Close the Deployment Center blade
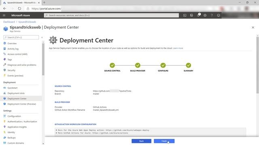The width and height of the screenshot is (259, 145). [x=253, y=27]
